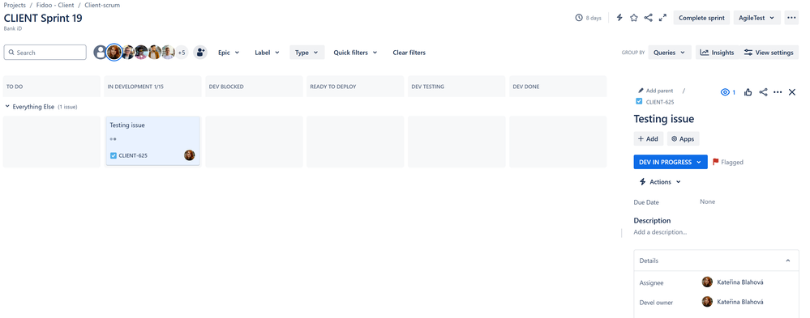Viewport: 810px width, 318px height.
Task: Click the DEV BLOCKED column header
Action: [254, 87]
